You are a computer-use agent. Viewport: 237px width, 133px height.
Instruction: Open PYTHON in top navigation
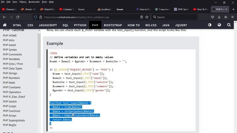click(80, 25)
